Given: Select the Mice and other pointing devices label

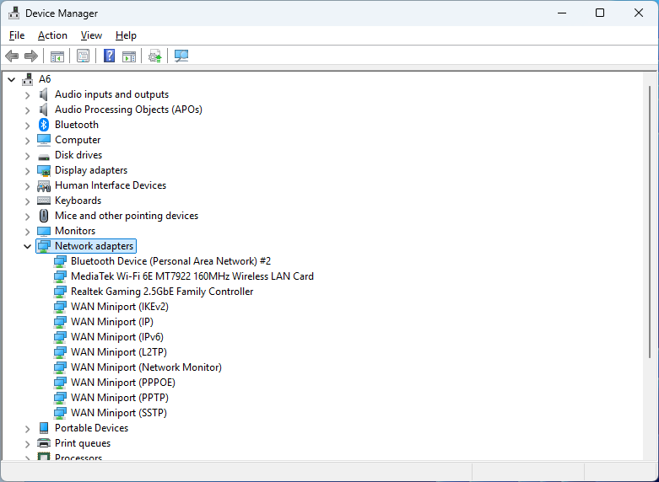Looking at the screenshot, I should 126,216.
